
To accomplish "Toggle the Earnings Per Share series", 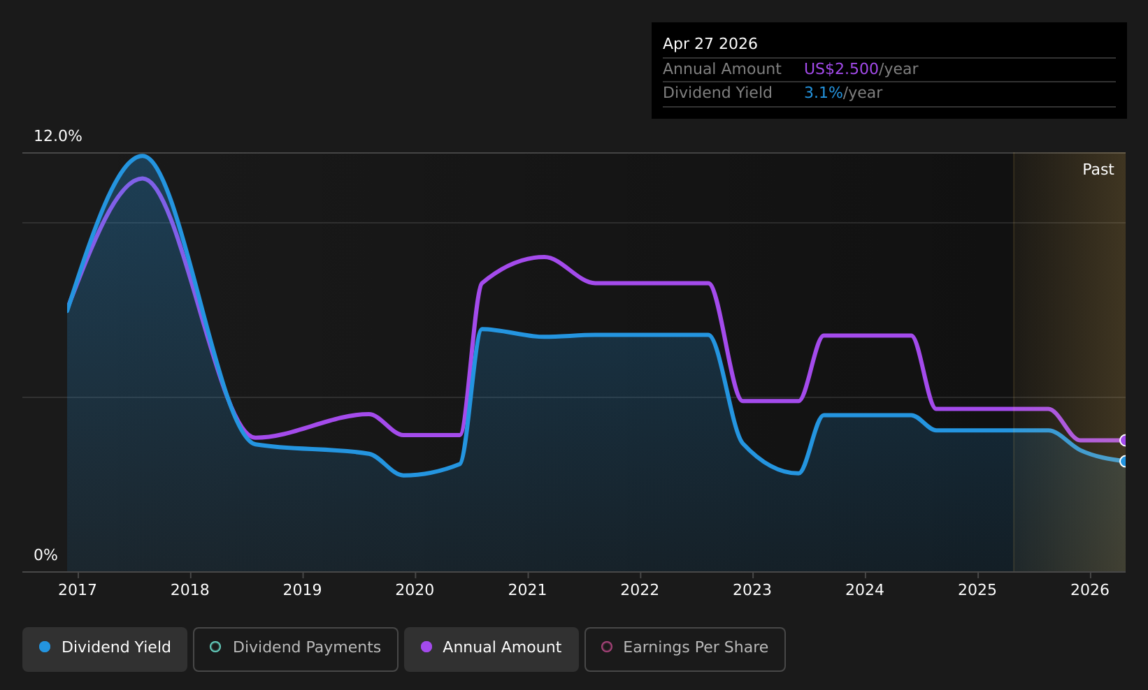I will [685, 649].
